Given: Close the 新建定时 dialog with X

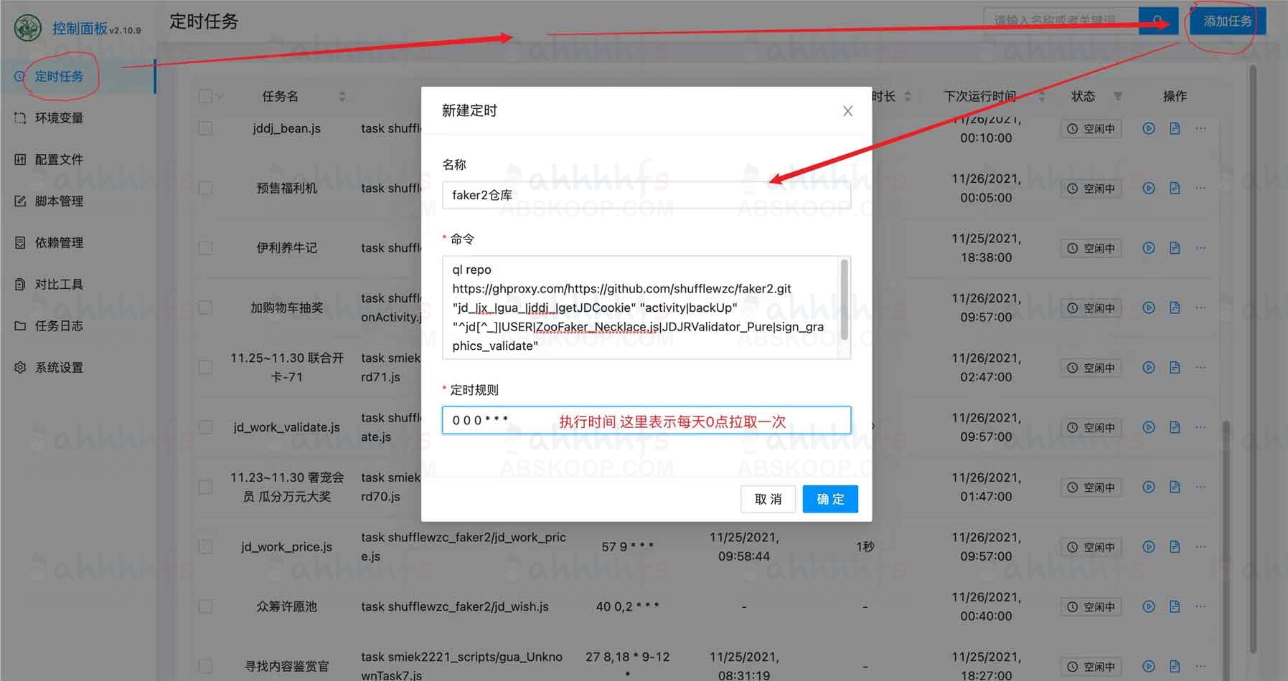Looking at the screenshot, I should 847,111.
